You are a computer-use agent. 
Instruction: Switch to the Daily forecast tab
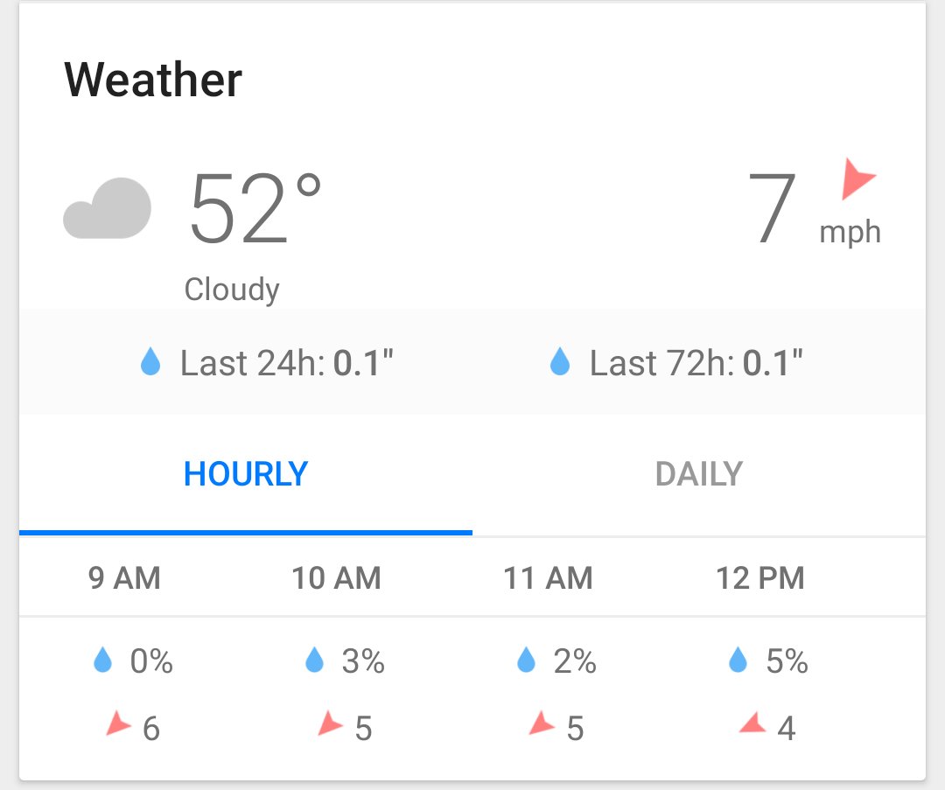[699, 475]
